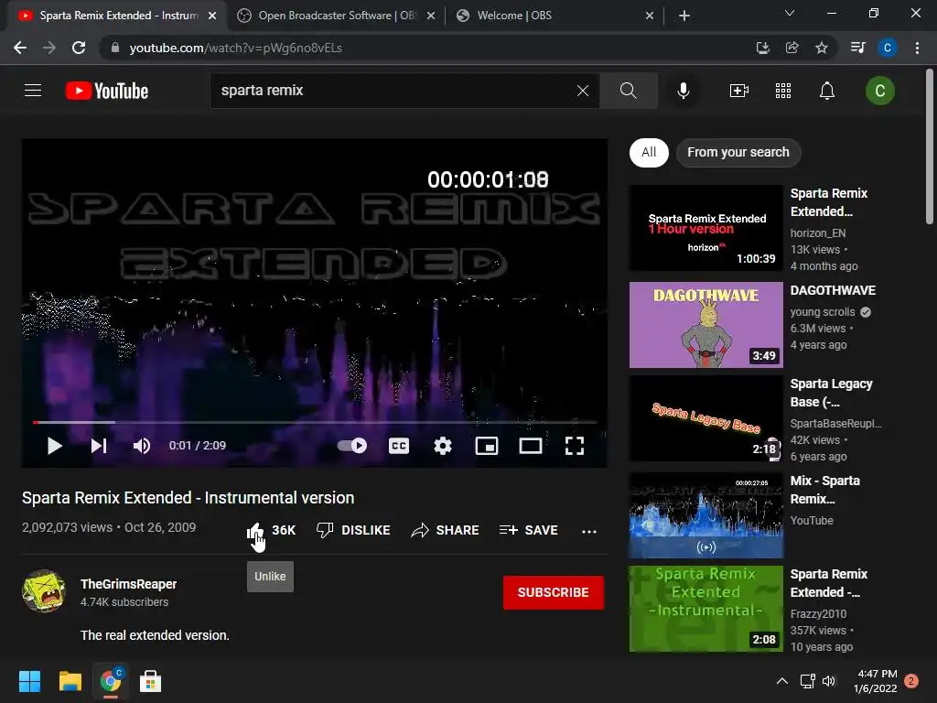Switch to Open Broadcaster Software tab
The width and height of the screenshot is (937, 703).
pos(337,16)
